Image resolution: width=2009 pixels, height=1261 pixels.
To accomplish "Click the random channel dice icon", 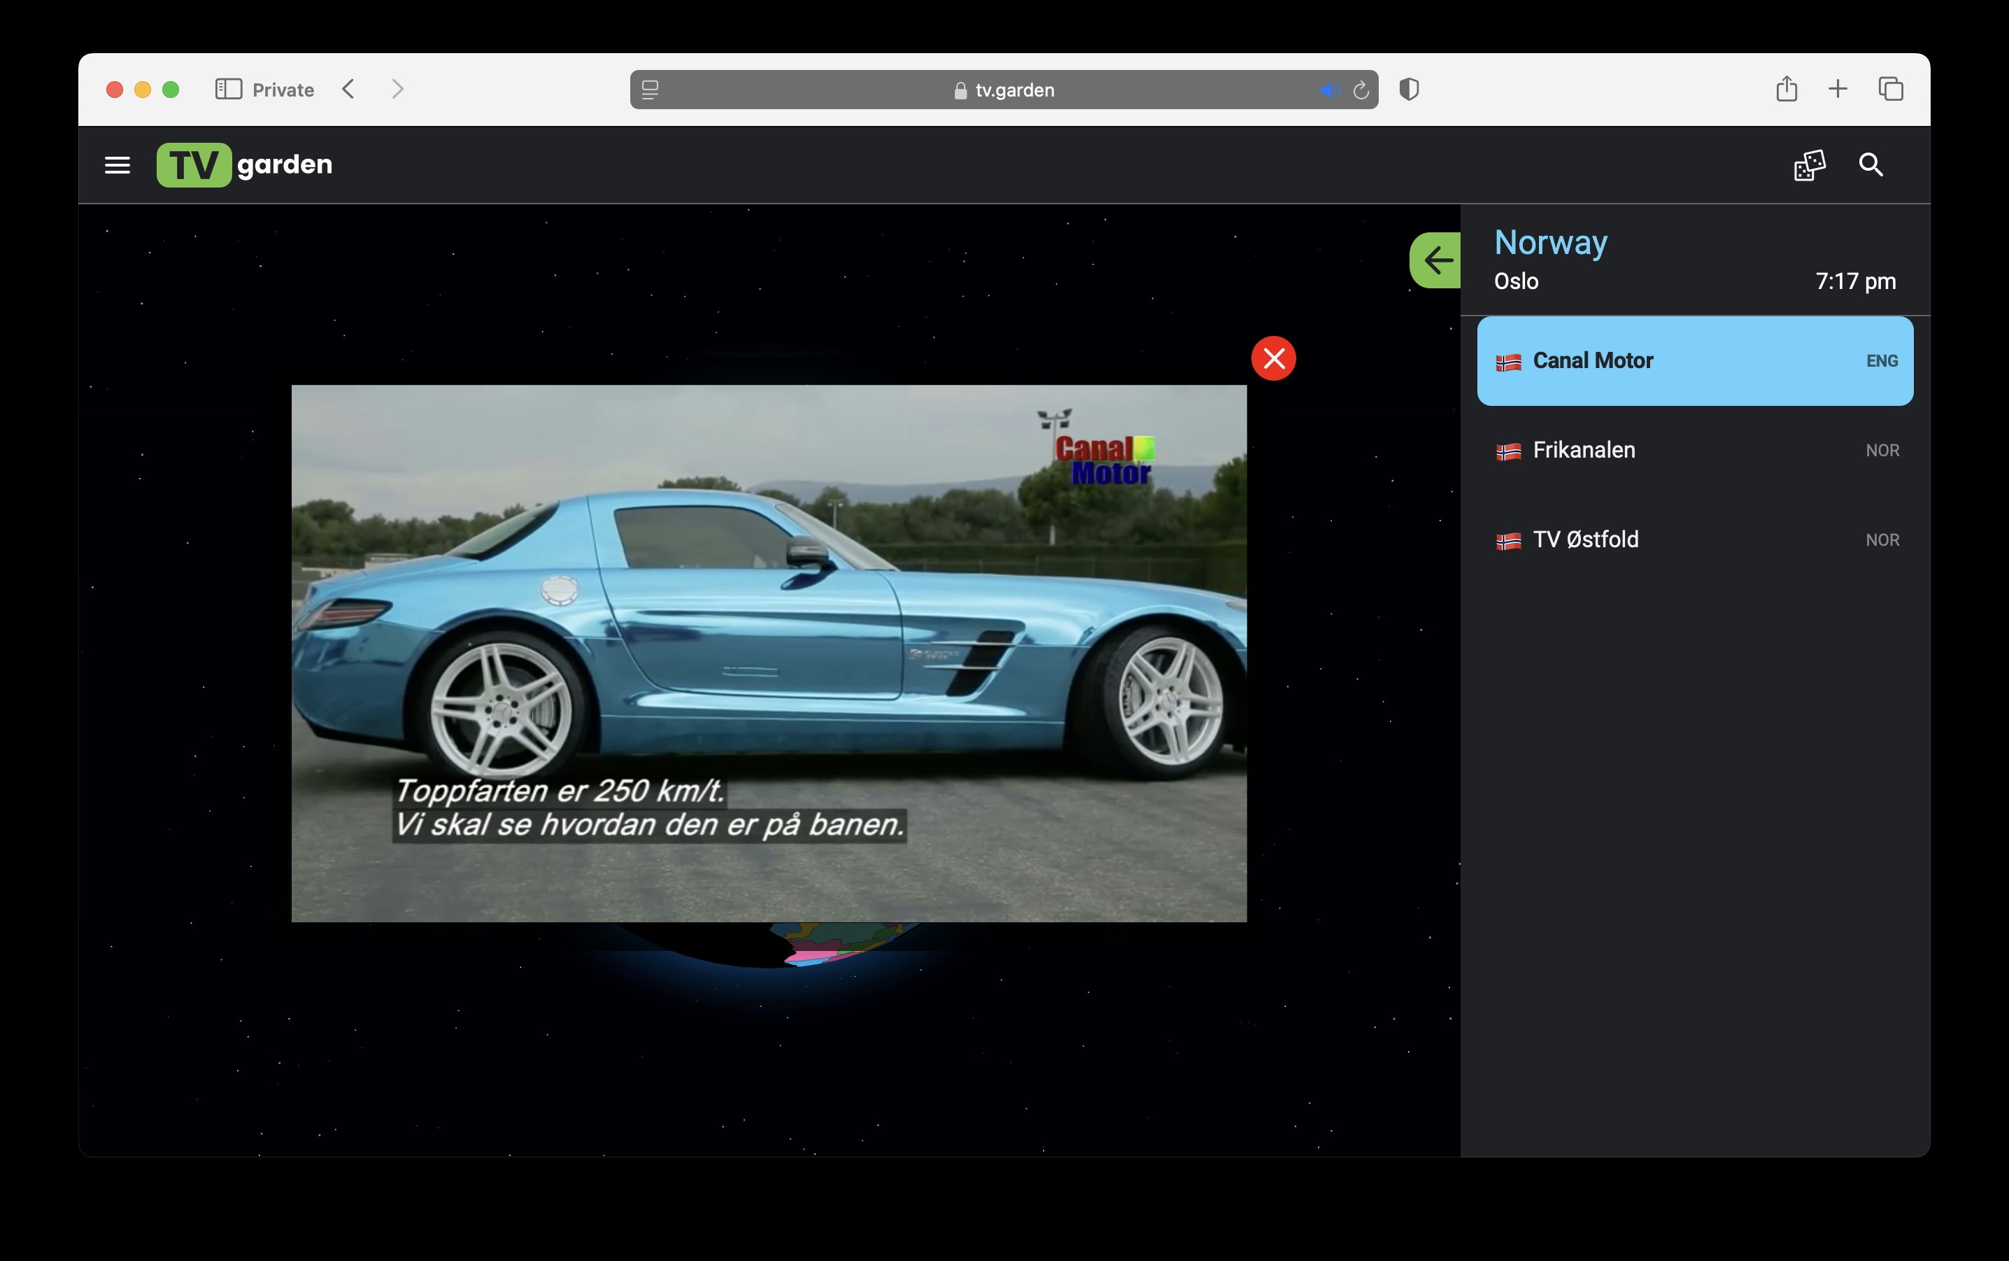I will (x=1809, y=165).
